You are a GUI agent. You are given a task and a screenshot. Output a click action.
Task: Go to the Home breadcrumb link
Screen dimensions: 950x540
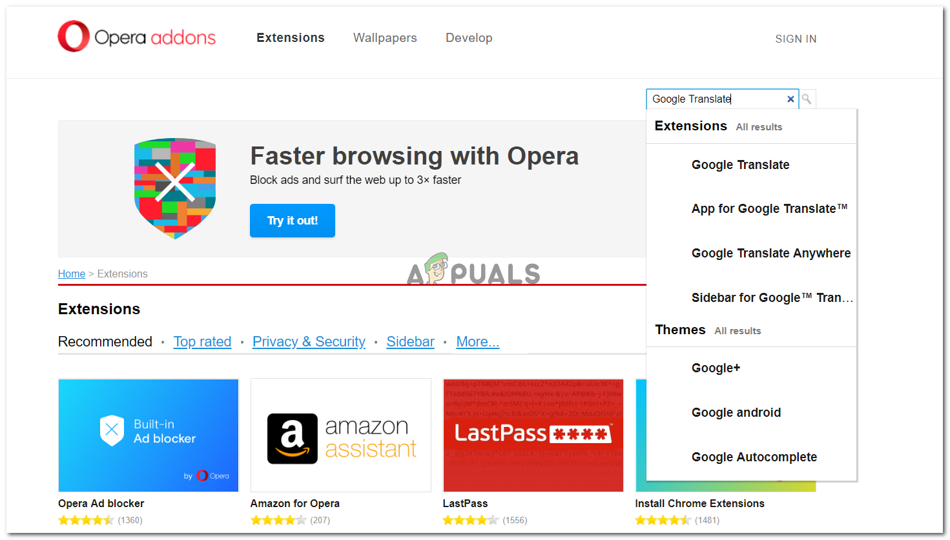[x=72, y=274]
